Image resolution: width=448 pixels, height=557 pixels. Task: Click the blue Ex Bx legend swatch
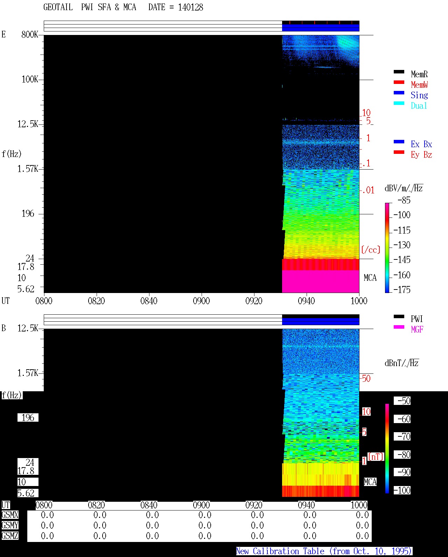[399, 142]
